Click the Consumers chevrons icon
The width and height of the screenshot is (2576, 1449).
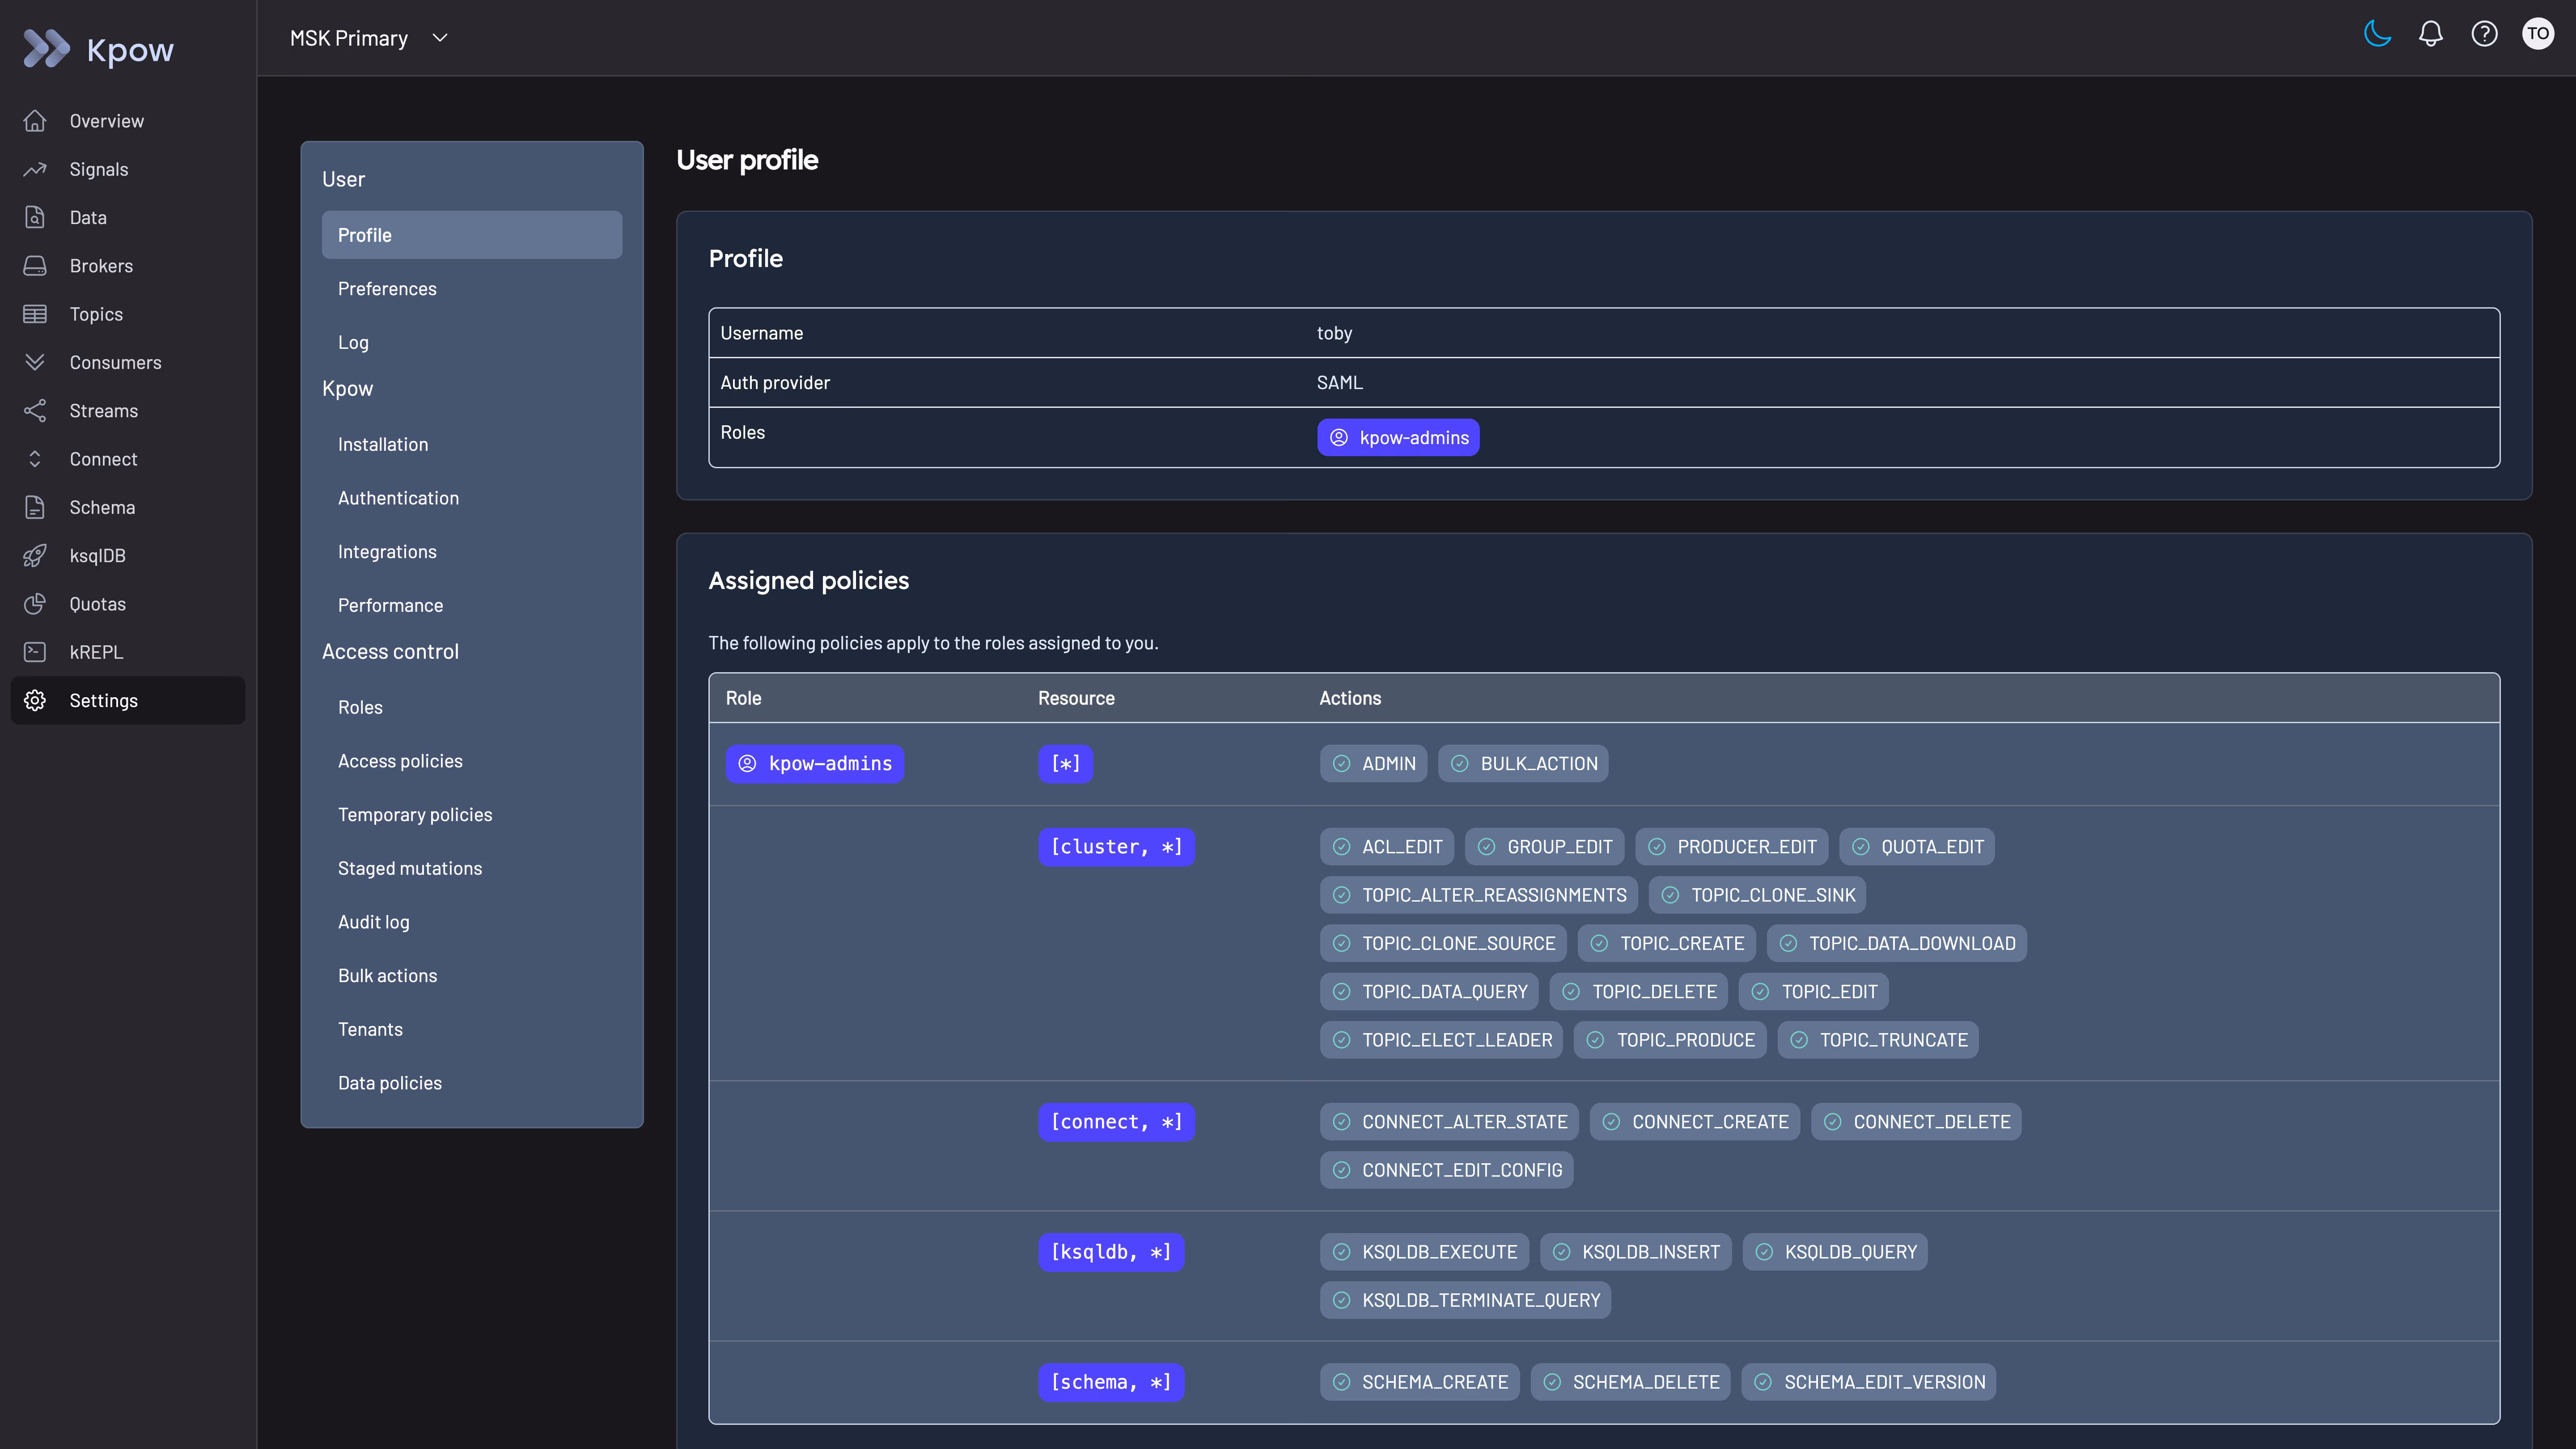35,362
